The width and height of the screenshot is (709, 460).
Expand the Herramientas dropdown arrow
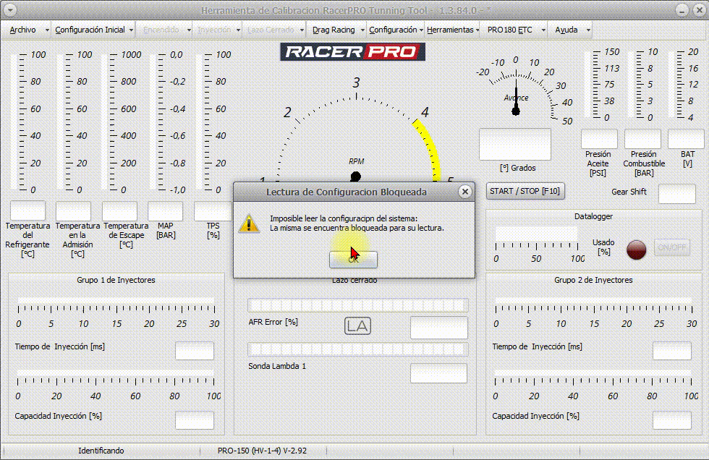477,30
